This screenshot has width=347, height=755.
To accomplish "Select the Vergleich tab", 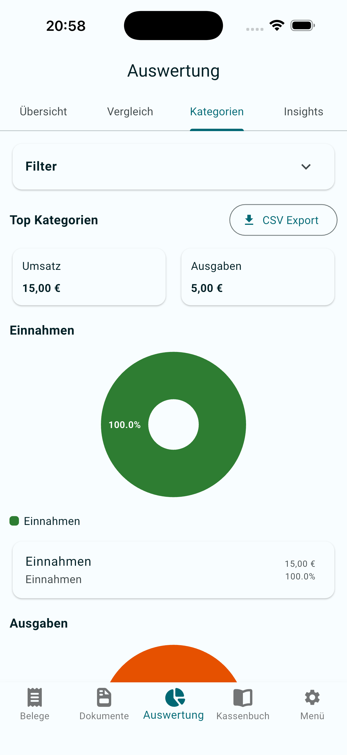I will [130, 111].
